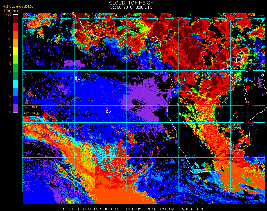Click the bright green 5–6 km legend band

pos(15,68)
